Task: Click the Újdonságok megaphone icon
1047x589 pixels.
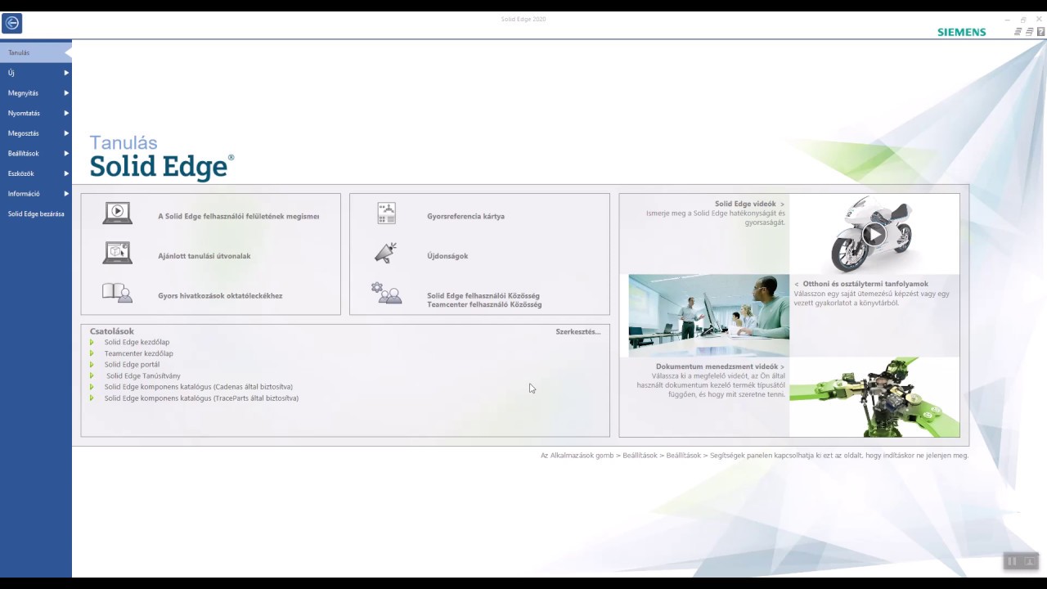Action: [385, 253]
